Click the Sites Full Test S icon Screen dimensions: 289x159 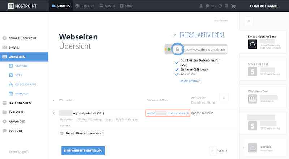[x=253, y=72]
